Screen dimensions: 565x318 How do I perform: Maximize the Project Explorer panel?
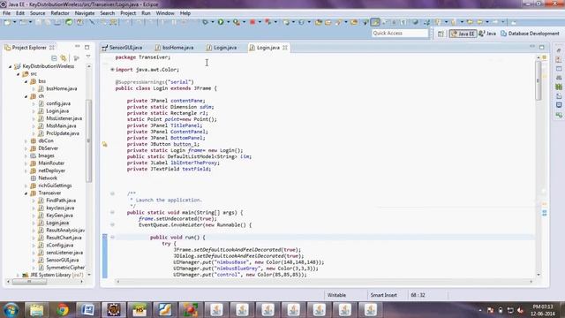point(87,47)
